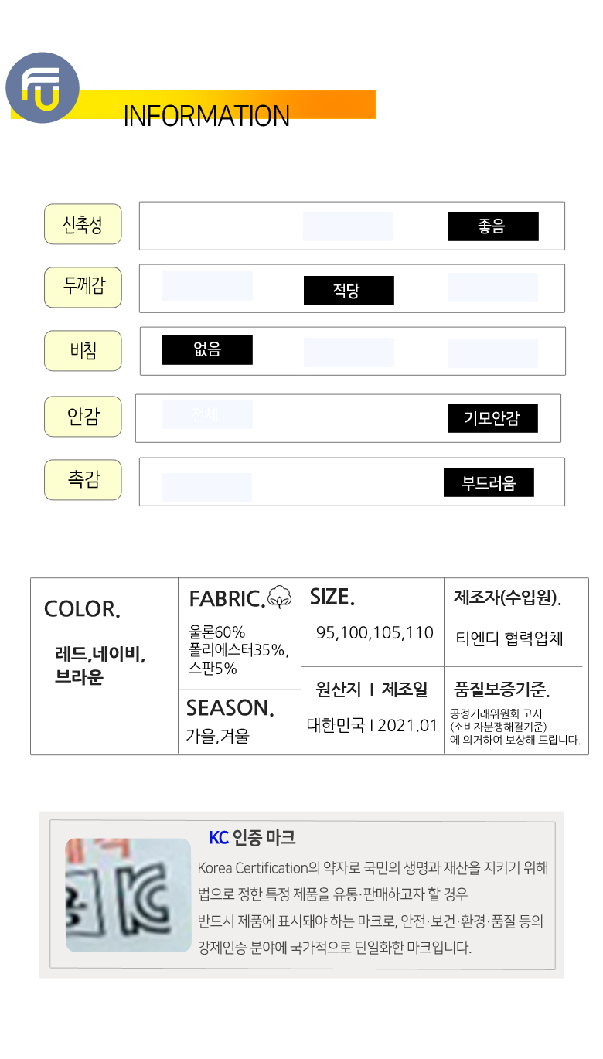Select the 없음 option for 비침
603x1059 pixels.
pyautogui.click(x=207, y=350)
